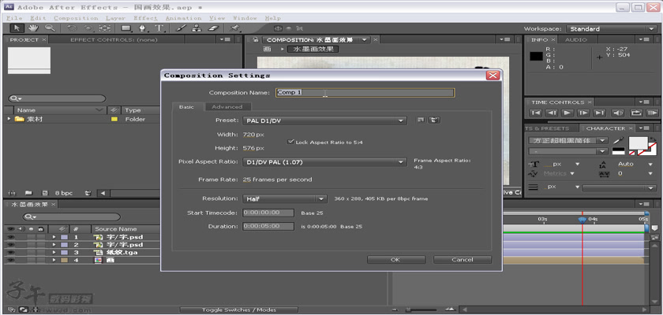This screenshot has height=315, width=663.
Task: Jump to last frame in Time Controls
Action: click(599, 113)
